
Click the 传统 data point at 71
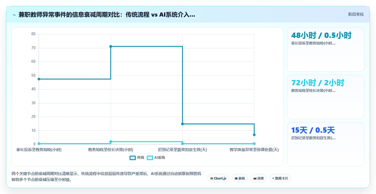[x=111, y=47]
